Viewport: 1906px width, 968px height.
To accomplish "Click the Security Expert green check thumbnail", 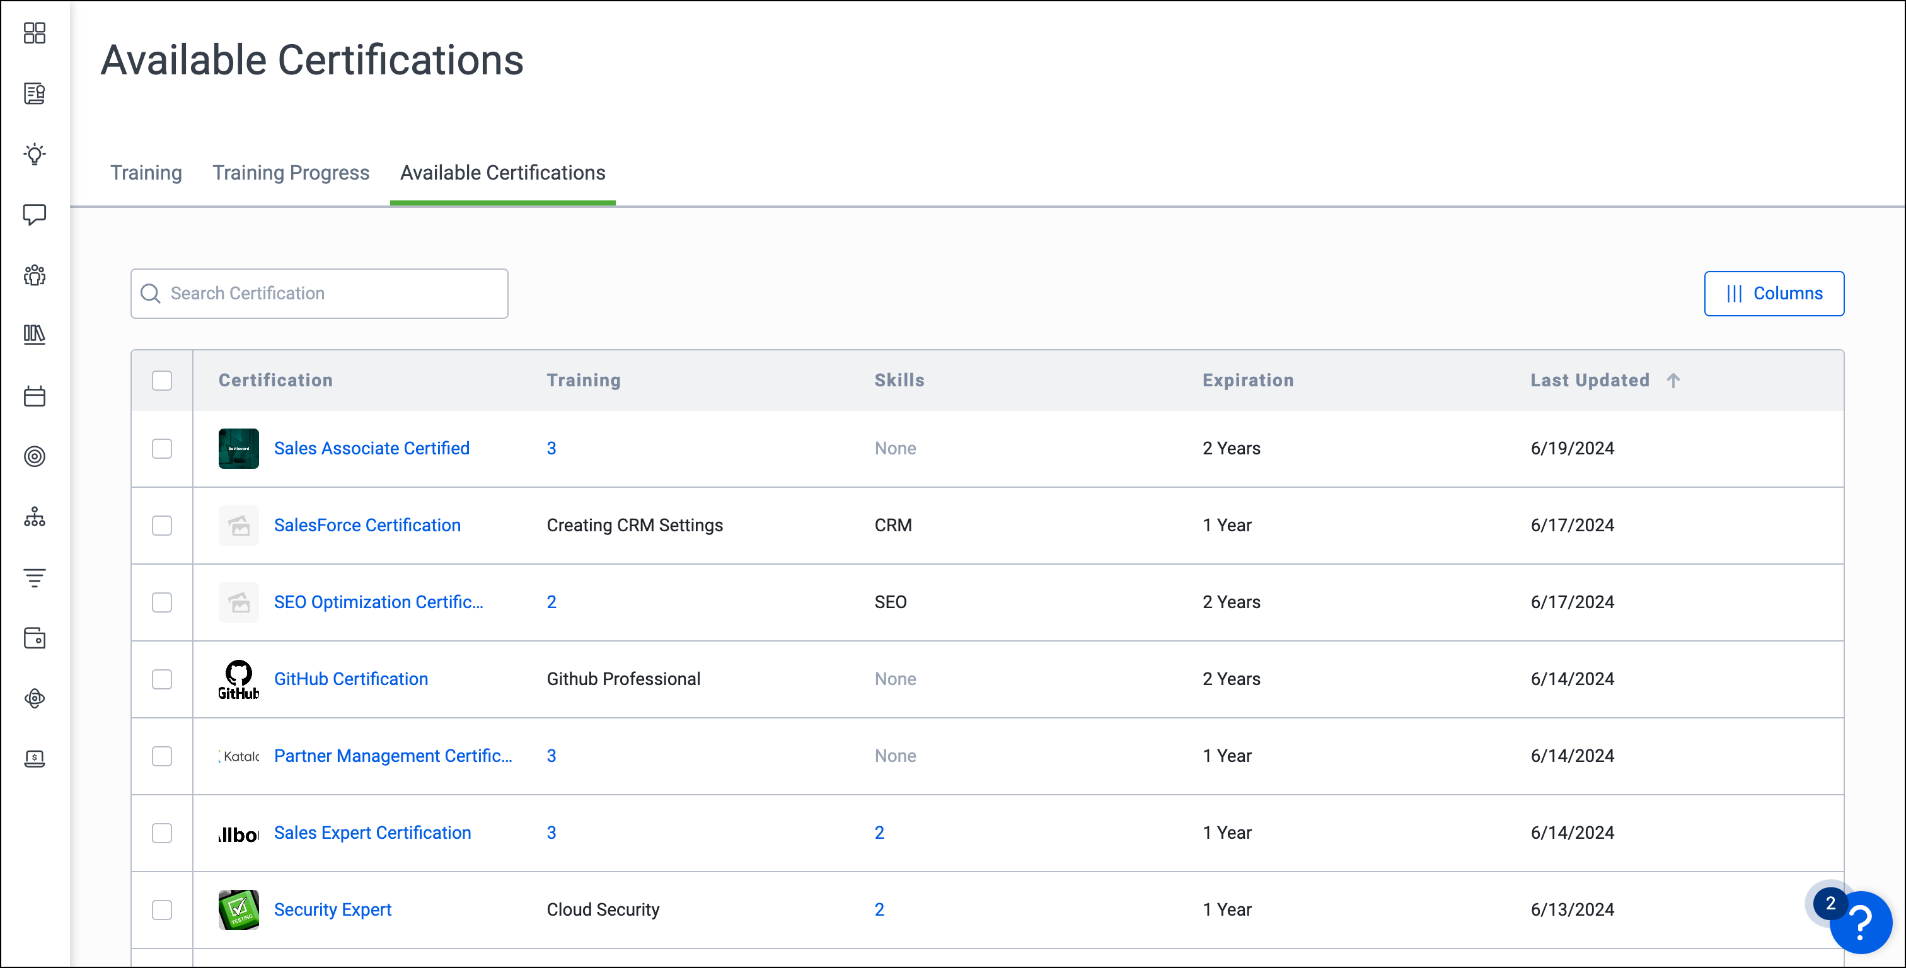I will 238,909.
